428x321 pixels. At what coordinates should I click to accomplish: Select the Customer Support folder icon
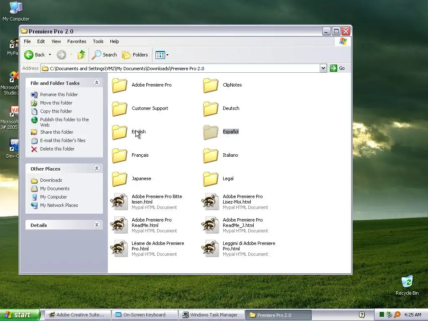(x=119, y=109)
